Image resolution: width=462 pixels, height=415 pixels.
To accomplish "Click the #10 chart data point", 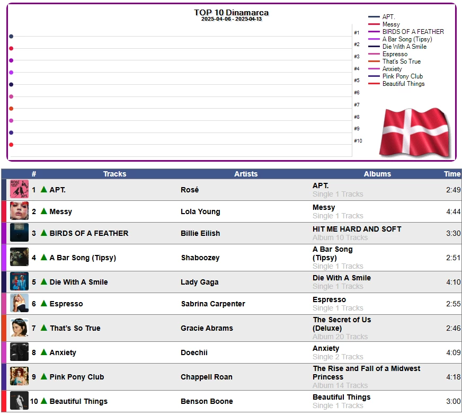I will pyautogui.click(x=11, y=145).
